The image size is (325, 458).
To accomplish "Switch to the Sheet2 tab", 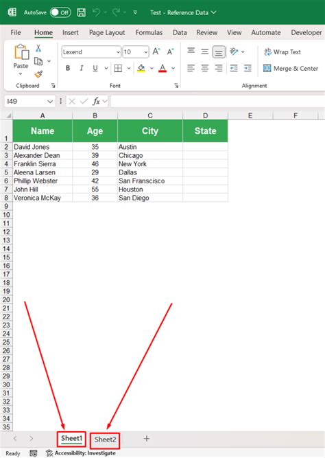I will pyautogui.click(x=105, y=439).
